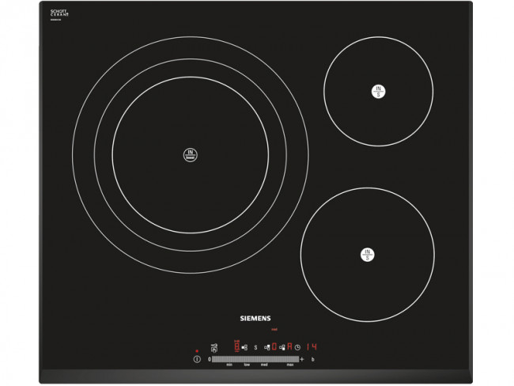The width and height of the screenshot is (514, 386).
Task: Tap the '0' at slider start
Action: (210, 359)
